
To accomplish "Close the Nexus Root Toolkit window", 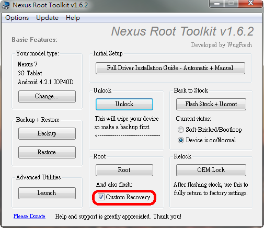I will (250, 4).
